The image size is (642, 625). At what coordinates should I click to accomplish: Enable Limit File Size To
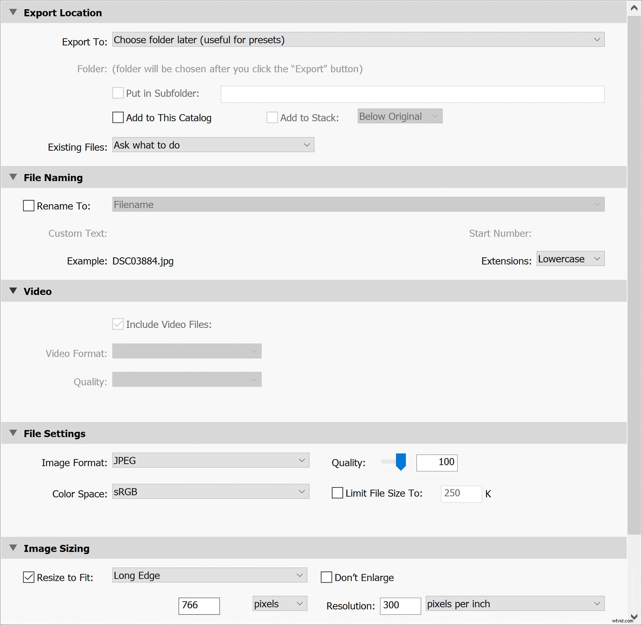[337, 493]
